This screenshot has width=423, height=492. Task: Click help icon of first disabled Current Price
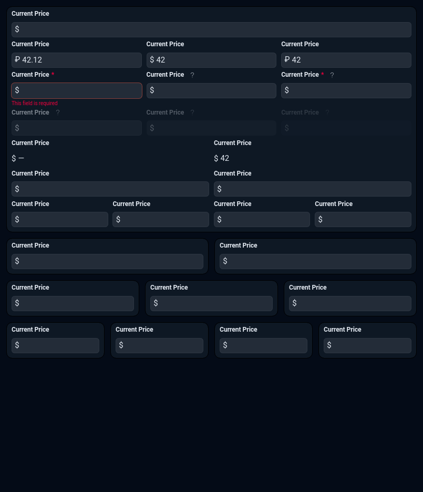(x=58, y=112)
